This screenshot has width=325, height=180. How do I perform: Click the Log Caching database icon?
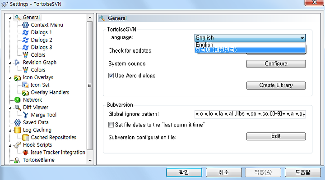coord(18,130)
